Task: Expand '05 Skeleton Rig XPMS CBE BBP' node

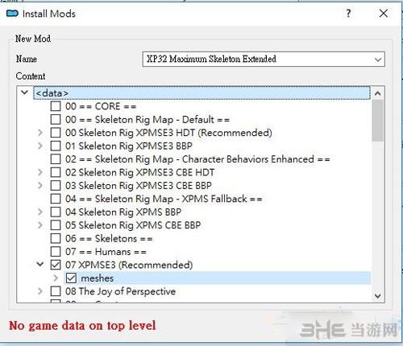Action: point(40,225)
